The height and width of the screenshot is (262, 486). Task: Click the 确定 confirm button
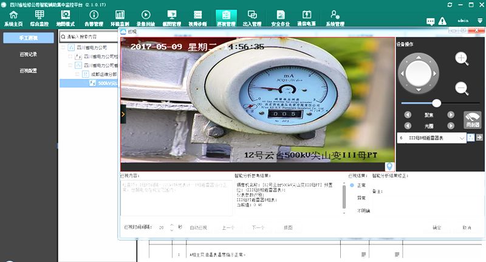(437, 227)
